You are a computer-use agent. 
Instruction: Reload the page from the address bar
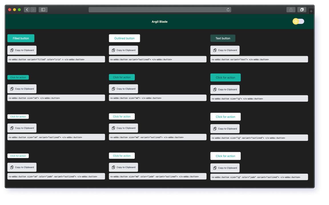(x=228, y=10)
